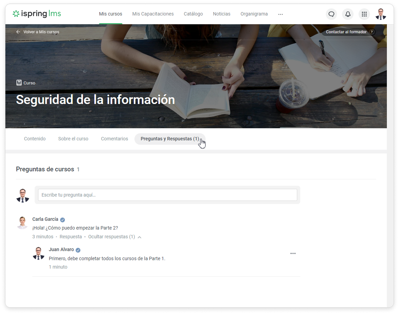Click Carla García's avatar

tap(22, 223)
